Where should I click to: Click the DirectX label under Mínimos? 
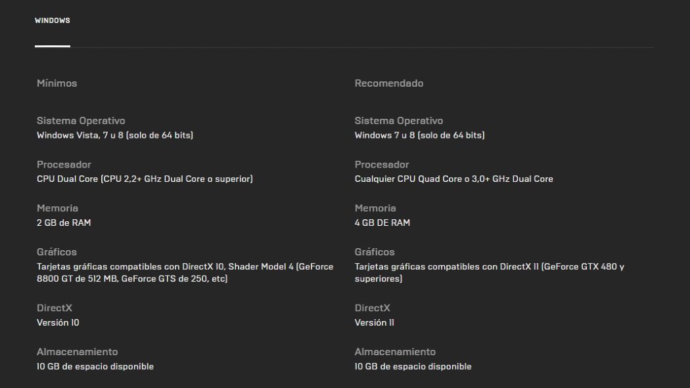pos(55,307)
